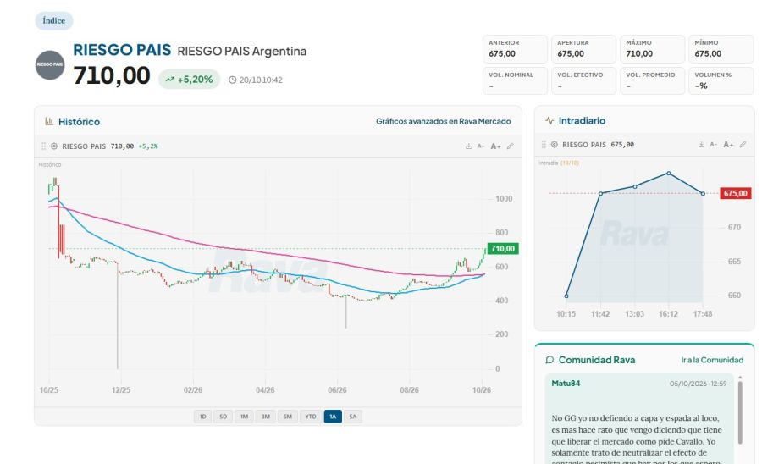
Task: Click the drag handle icon in Intradiario toolbar
Action: point(544,144)
